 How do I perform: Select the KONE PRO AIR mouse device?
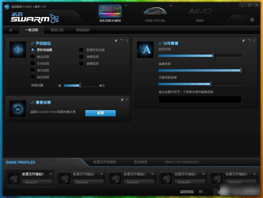[155, 15]
